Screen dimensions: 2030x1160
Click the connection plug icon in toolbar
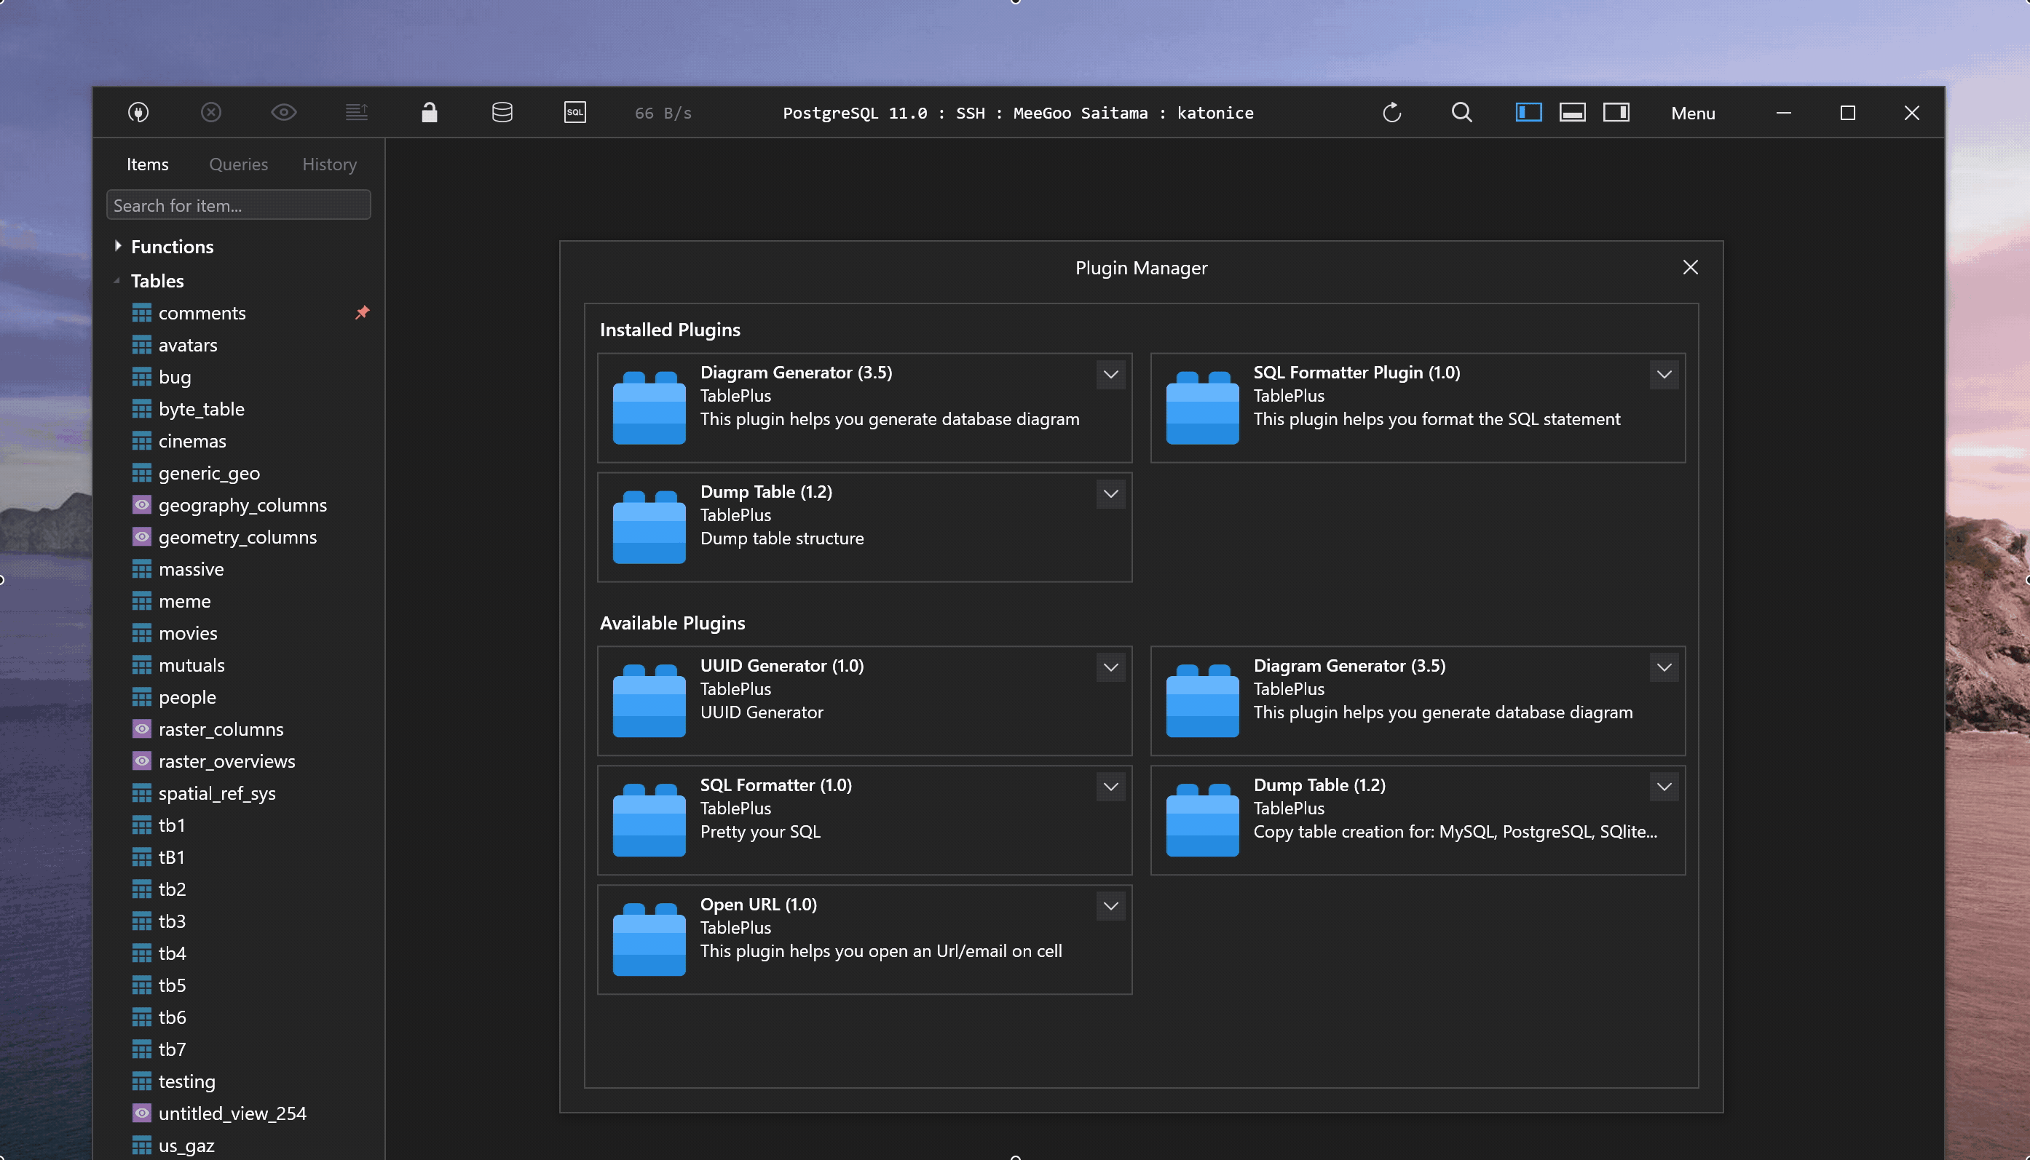138,112
